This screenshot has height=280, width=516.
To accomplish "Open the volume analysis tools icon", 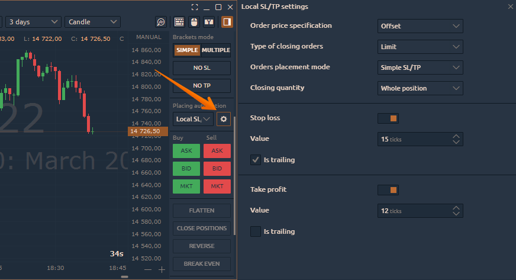I will [x=162, y=22].
